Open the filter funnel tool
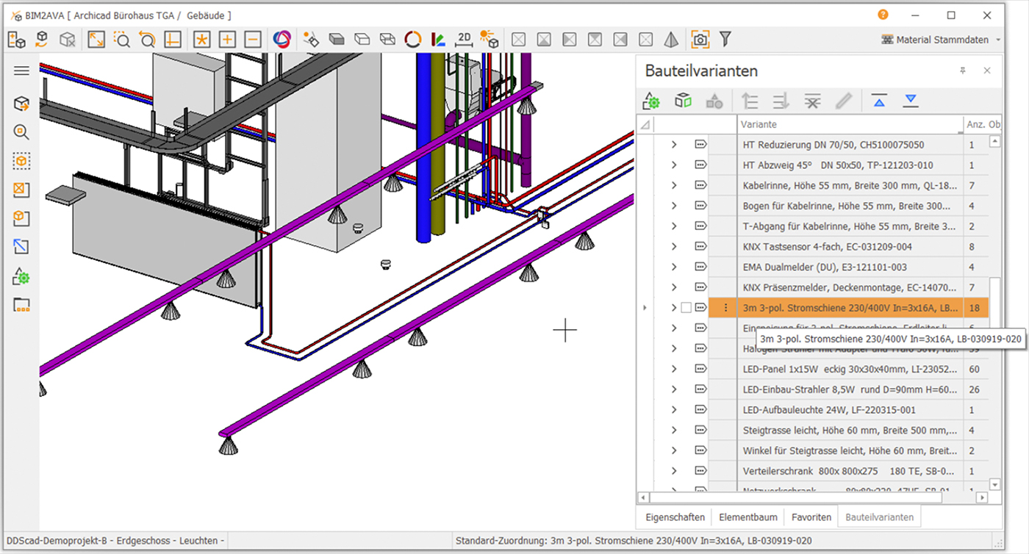 click(x=725, y=39)
